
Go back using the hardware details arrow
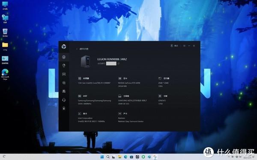click(77, 49)
